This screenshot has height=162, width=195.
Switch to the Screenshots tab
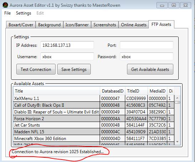tap(105, 25)
